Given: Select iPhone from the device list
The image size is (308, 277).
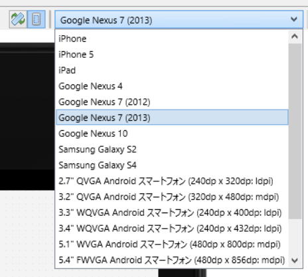Looking at the screenshot, I should tap(172, 39).
